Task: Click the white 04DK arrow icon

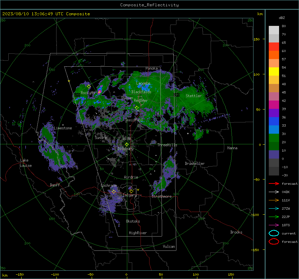Action: (x=274, y=192)
